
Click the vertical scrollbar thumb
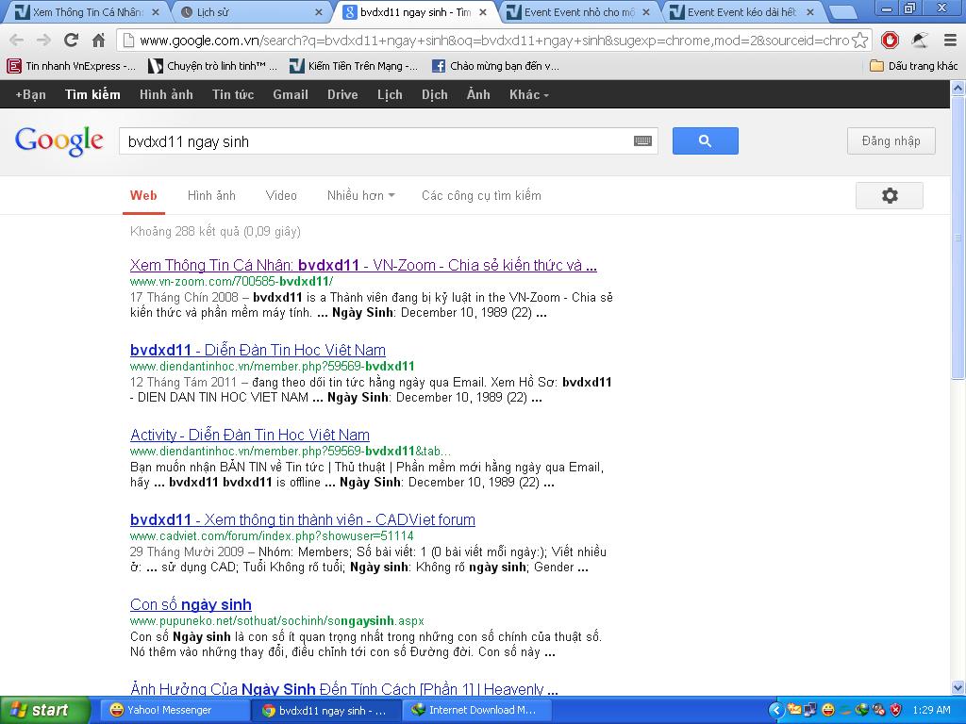point(958,237)
